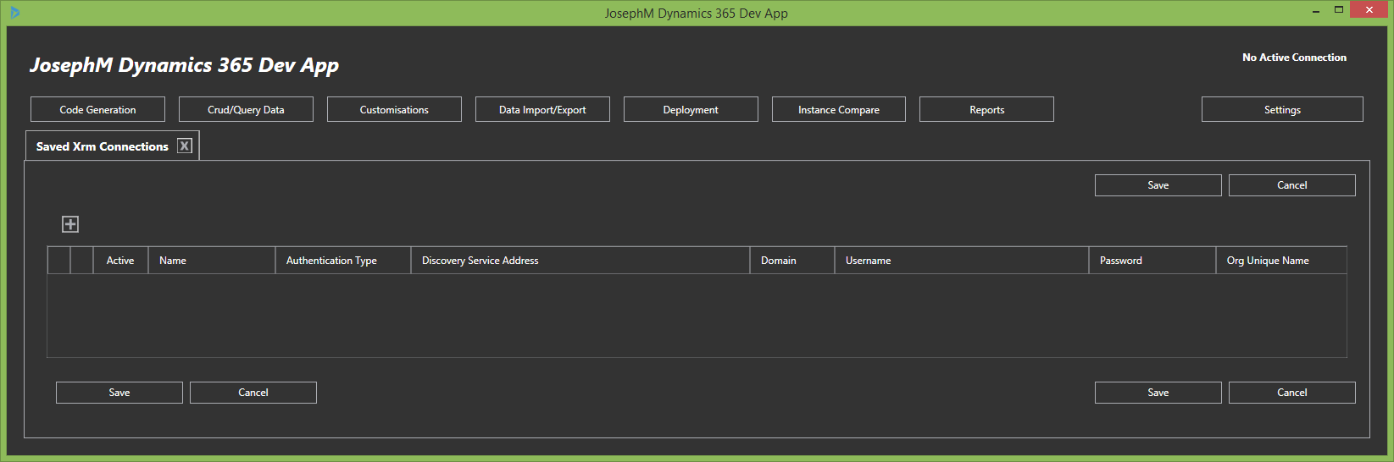1394x462 pixels.
Task: Click the No Active Connection status text
Action: point(1294,58)
